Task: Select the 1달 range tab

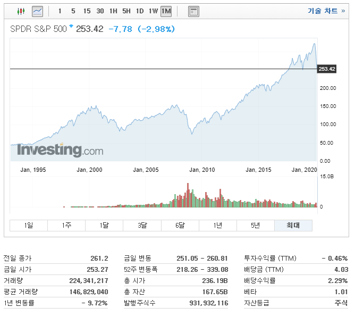Action: [104, 226]
